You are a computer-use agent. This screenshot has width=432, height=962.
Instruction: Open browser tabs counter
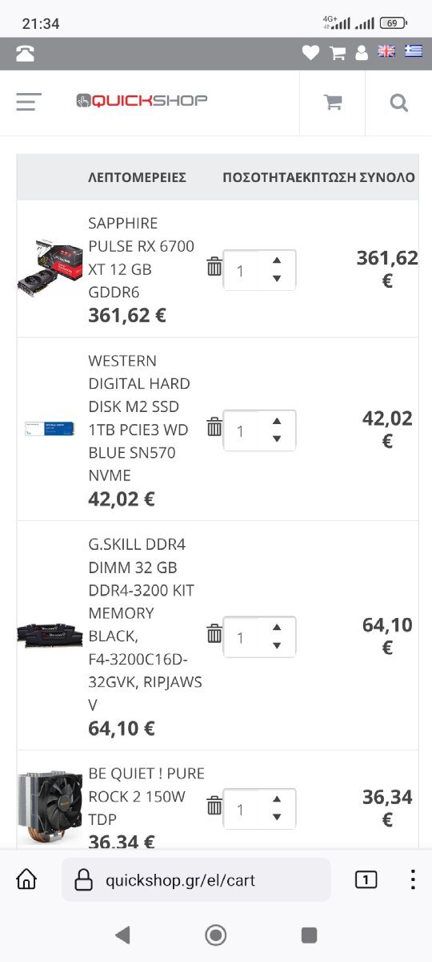(x=366, y=879)
